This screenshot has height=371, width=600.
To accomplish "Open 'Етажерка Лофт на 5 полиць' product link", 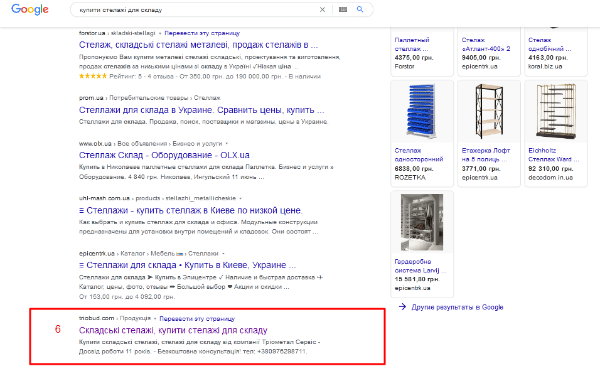I will point(486,154).
